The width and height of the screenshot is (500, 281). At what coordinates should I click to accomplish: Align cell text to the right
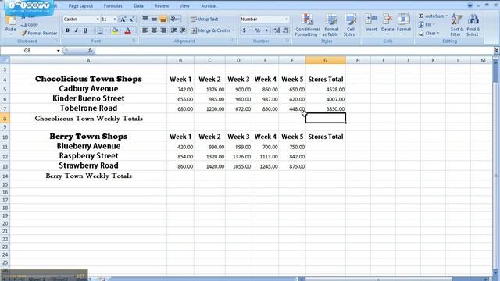(163, 30)
